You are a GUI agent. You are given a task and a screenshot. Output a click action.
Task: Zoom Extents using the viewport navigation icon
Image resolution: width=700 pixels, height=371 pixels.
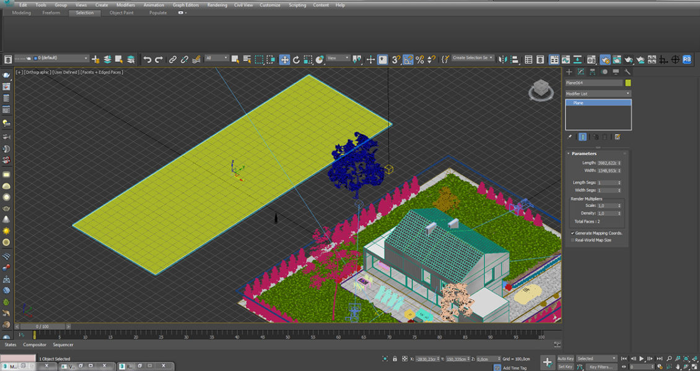[x=686, y=358]
